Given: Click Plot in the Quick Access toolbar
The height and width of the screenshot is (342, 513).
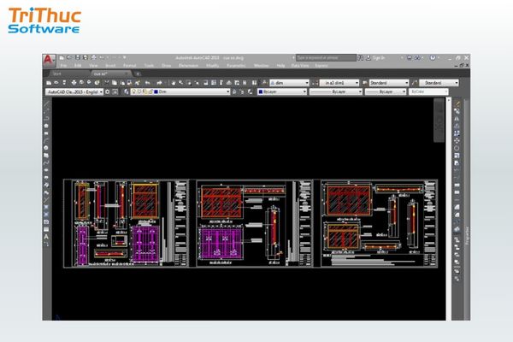Looking at the screenshot, I should point(93,57).
